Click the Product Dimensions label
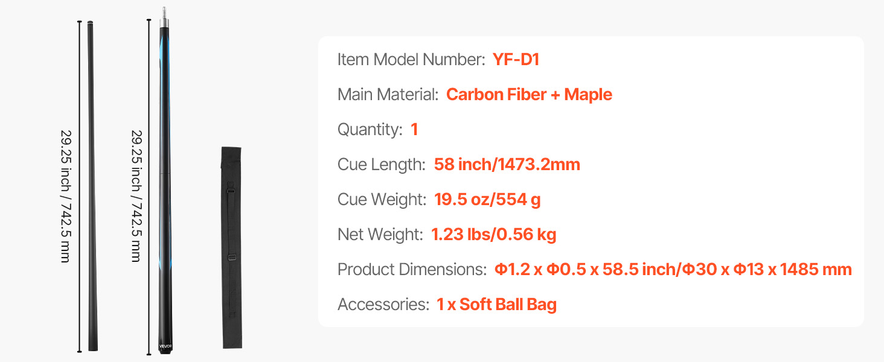884x362 pixels. [412, 269]
